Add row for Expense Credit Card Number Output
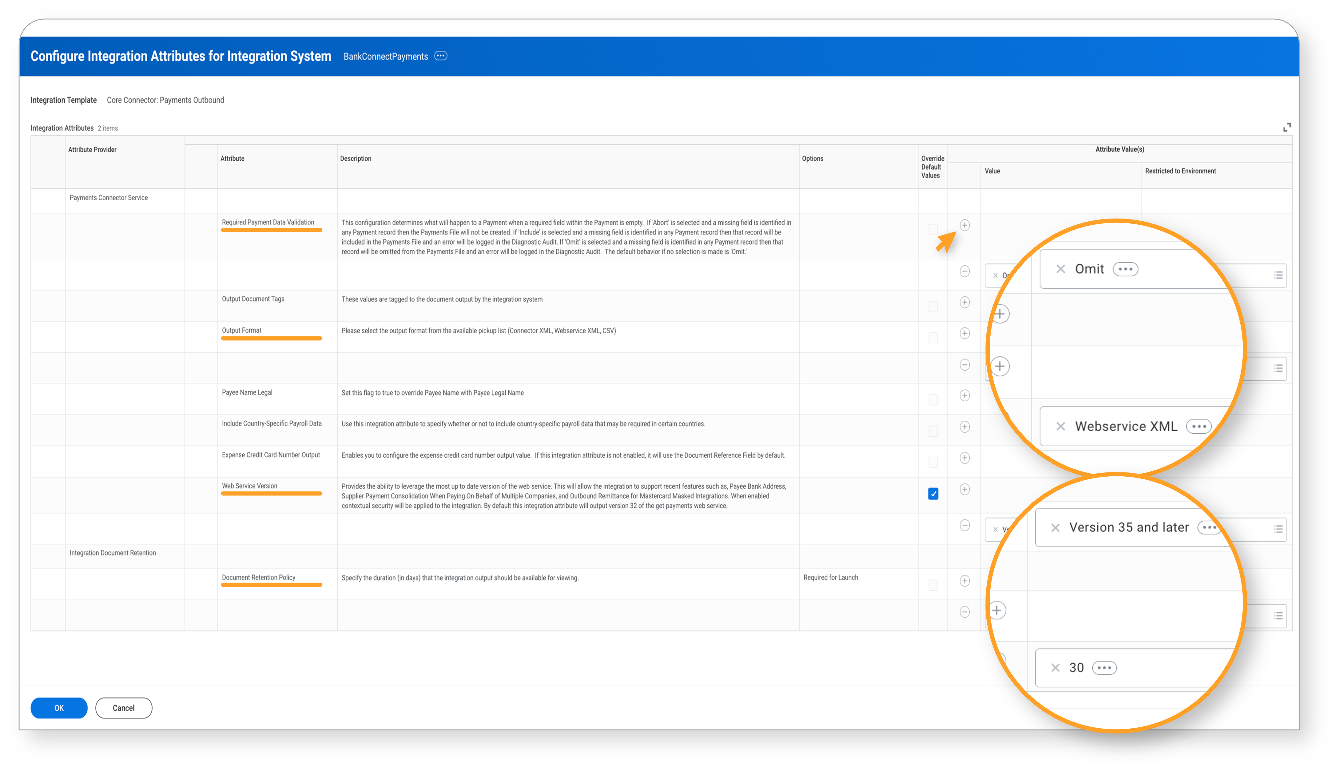Screen dimensions: 1339x772 point(964,458)
